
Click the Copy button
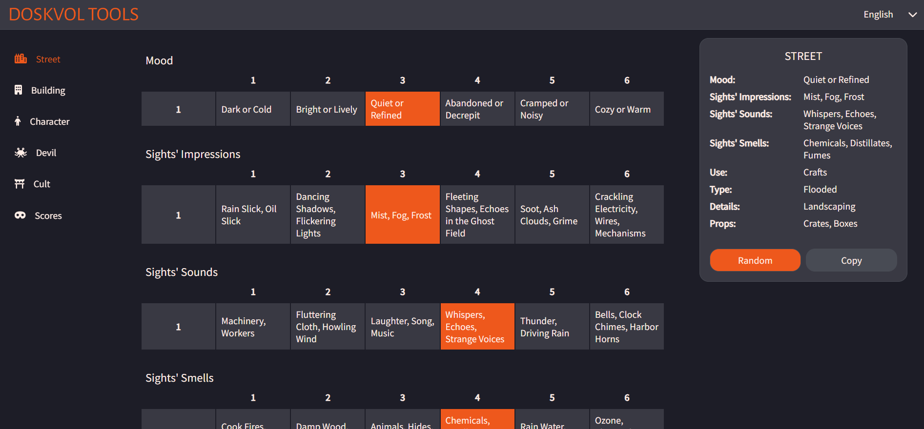coord(851,260)
